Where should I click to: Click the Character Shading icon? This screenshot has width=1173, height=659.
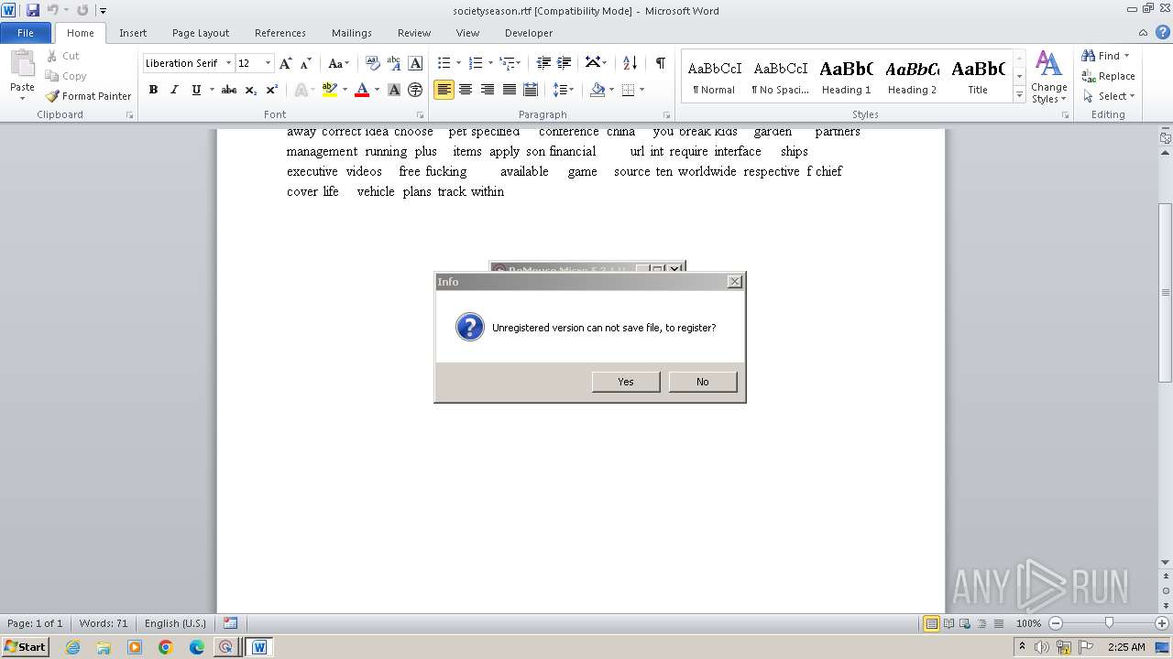pos(394,90)
